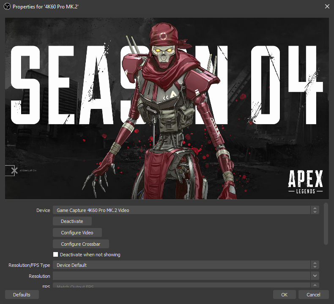Reset properties with the Defaults button
This screenshot has width=334, height=304.
(x=22, y=295)
